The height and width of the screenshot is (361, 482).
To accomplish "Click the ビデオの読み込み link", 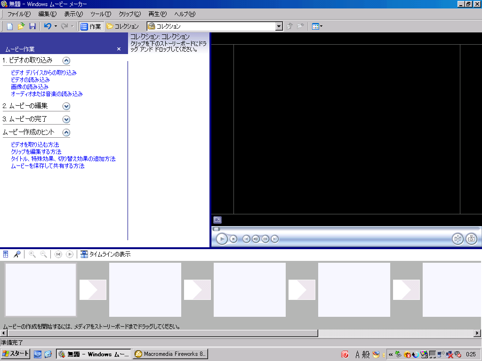I will [30, 80].
